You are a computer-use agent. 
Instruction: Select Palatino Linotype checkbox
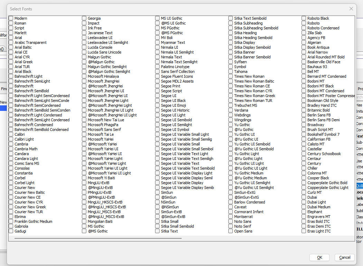(157, 67)
